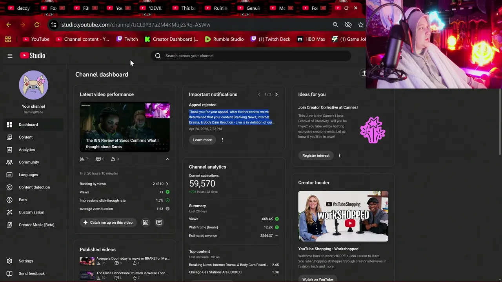Reload the page with the refresh icon
The width and height of the screenshot is (502, 282).
[37, 25]
